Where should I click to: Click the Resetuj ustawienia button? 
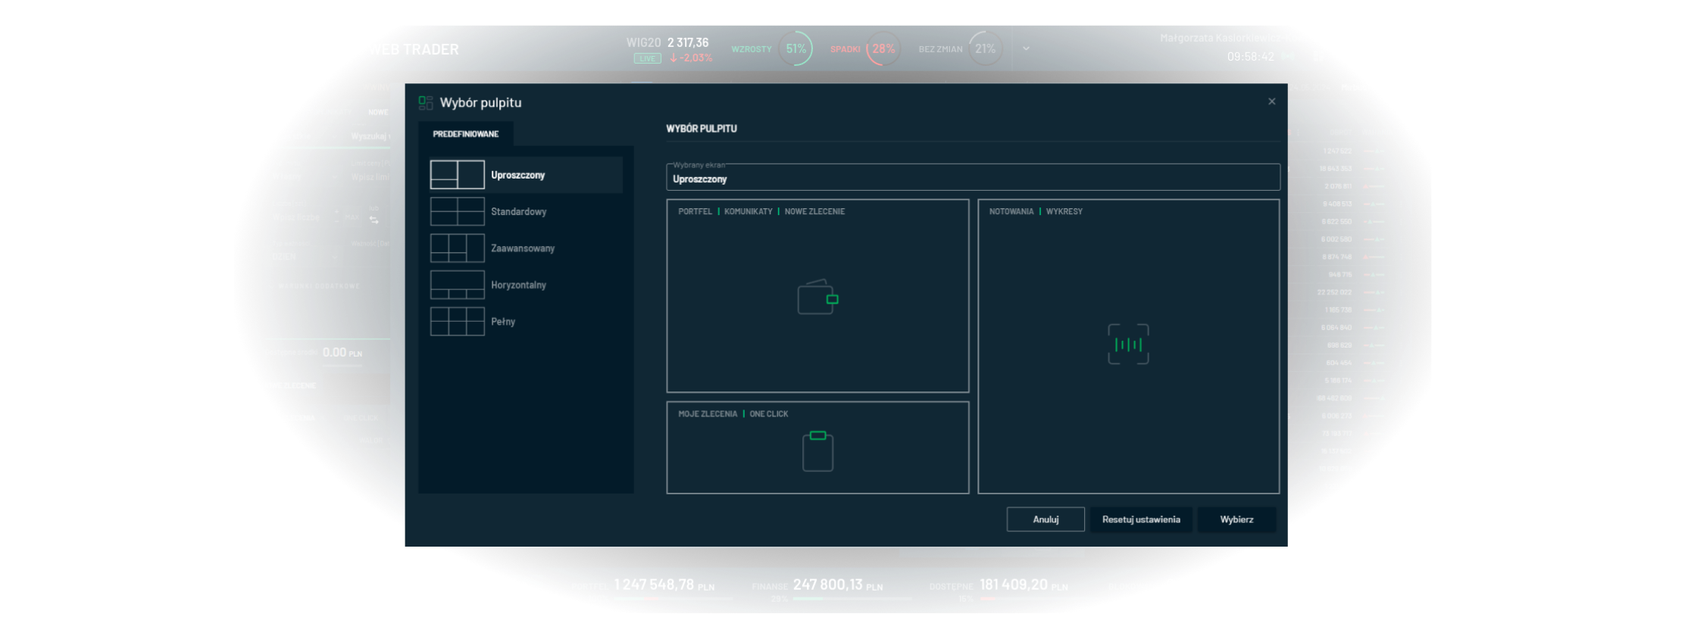[1141, 519]
